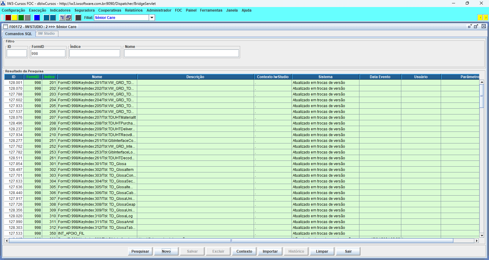Click the Contexto button
The width and height of the screenshot is (489, 260).
click(244, 251)
